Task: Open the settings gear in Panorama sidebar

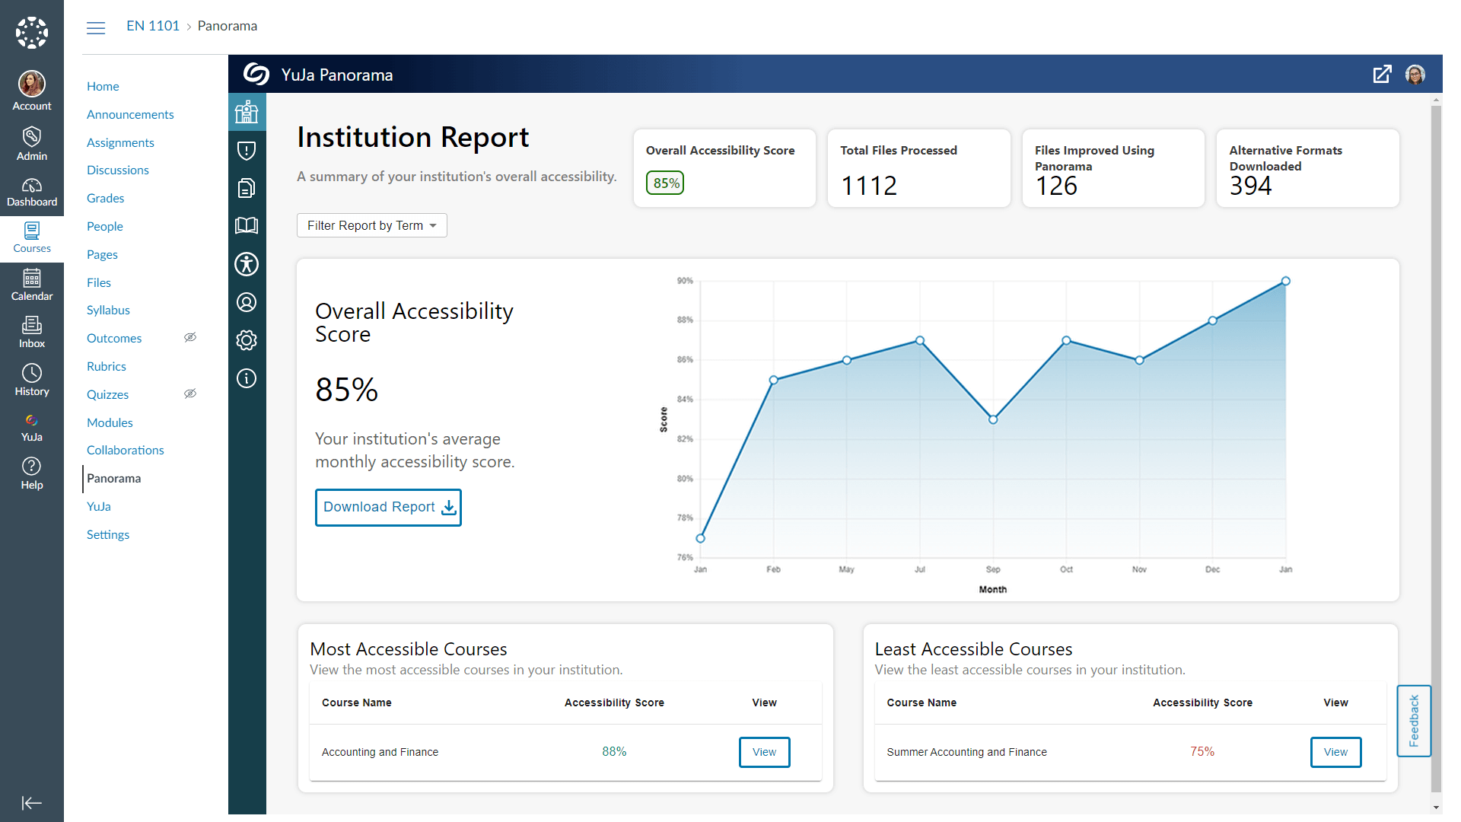Action: 247,340
